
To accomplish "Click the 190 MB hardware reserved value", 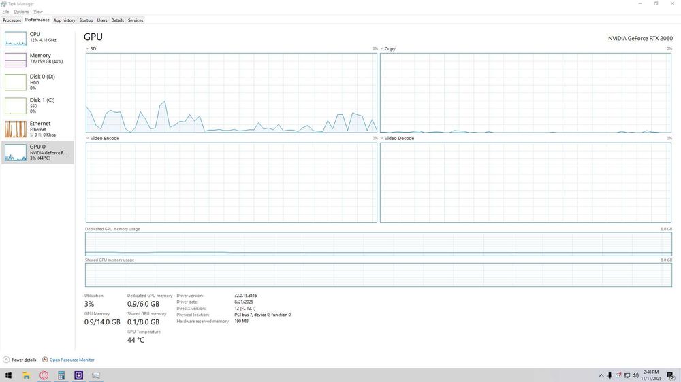I will pyautogui.click(x=242, y=322).
